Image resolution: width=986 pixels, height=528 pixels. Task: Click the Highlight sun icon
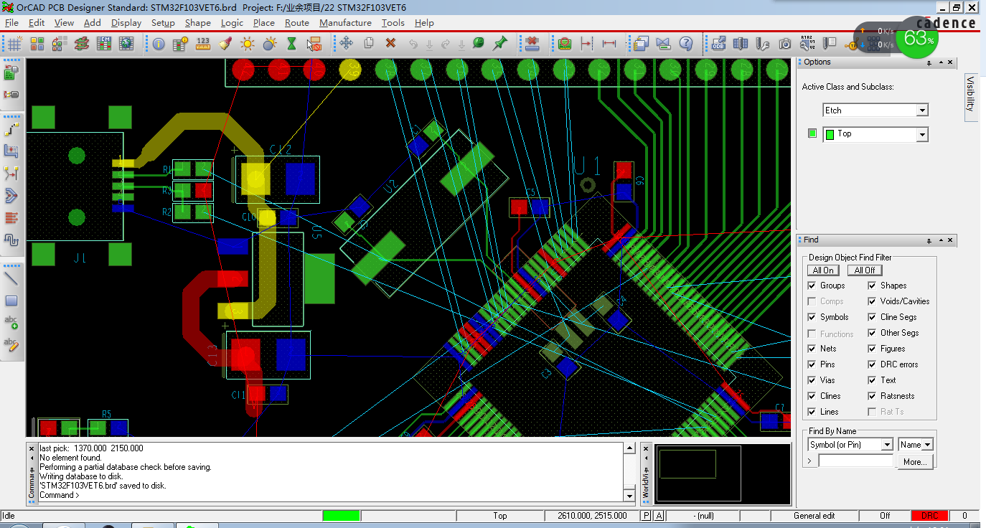click(248, 44)
